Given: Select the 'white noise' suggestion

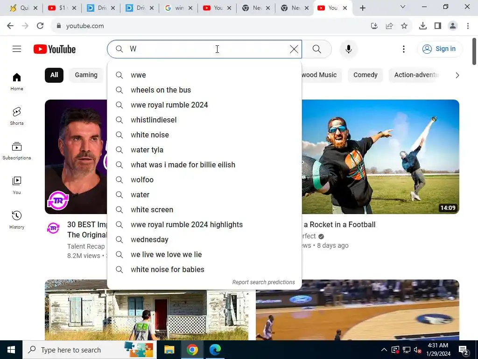Looking at the screenshot, I should pos(204,135).
